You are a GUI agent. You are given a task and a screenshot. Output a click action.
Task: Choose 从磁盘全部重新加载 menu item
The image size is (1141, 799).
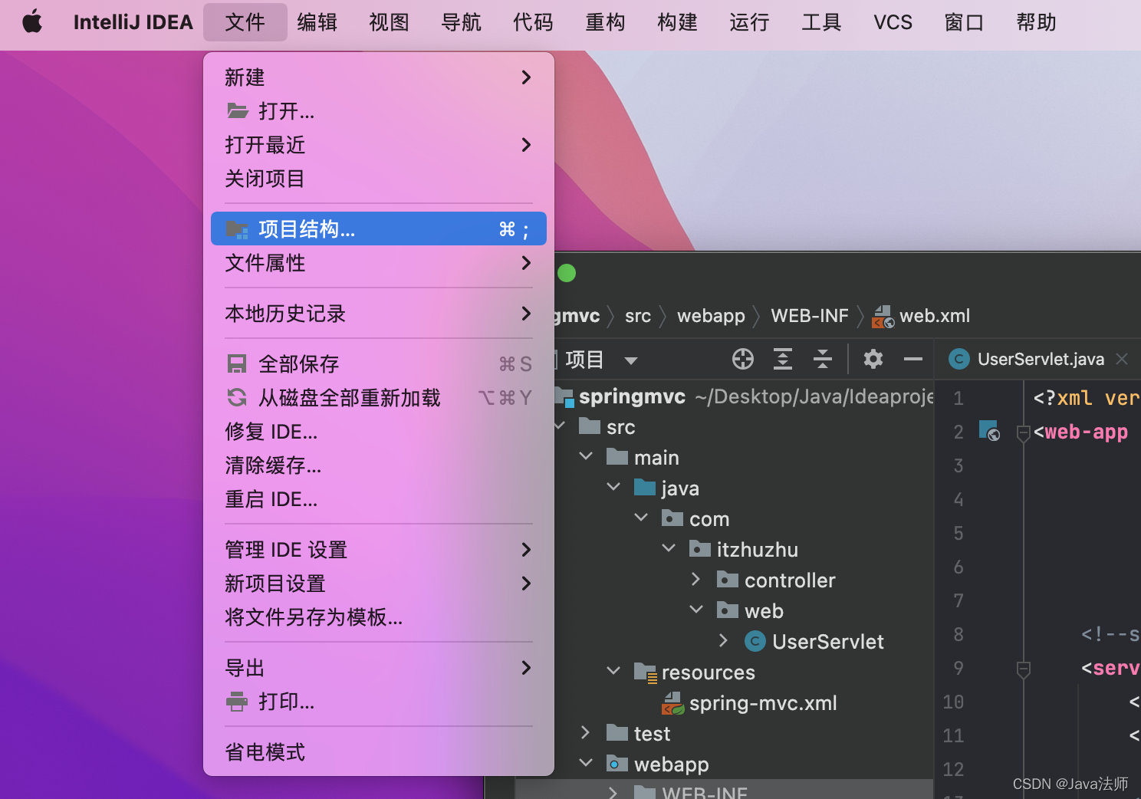click(x=379, y=398)
